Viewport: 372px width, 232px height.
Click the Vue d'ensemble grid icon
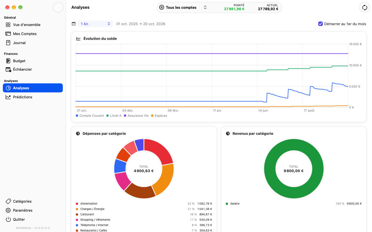pyautogui.click(x=8, y=25)
